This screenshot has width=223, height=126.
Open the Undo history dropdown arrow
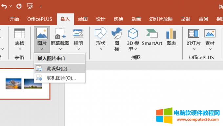tap(11, 6)
